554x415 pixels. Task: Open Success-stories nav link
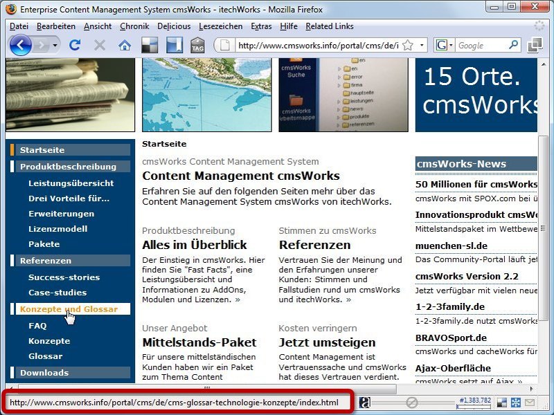[64, 277]
